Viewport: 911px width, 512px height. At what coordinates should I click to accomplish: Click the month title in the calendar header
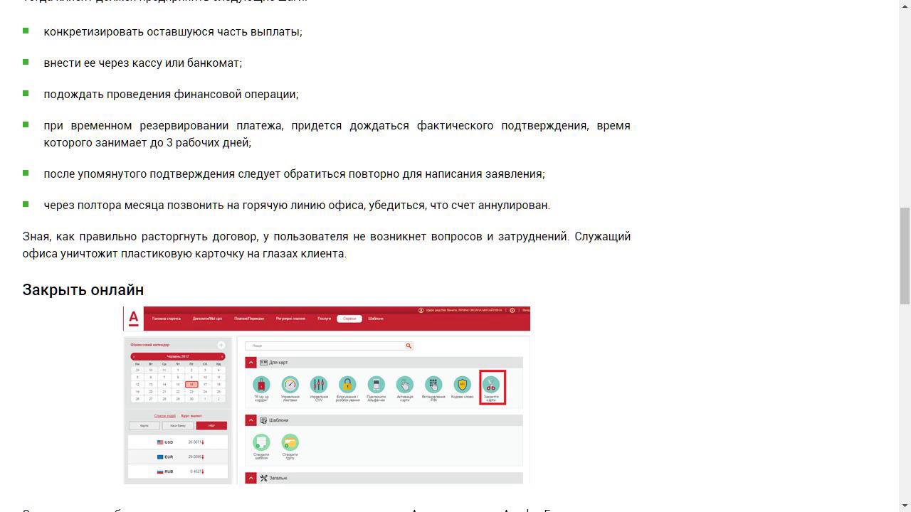(x=178, y=356)
